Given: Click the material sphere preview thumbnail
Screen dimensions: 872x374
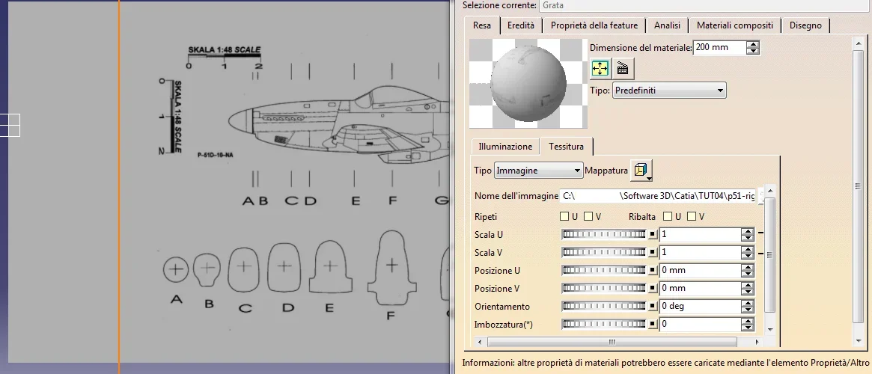Looking at the screenshot, I should coord(528,83).
